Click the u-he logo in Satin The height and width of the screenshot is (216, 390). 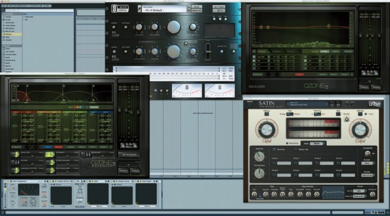coord(374,104)
